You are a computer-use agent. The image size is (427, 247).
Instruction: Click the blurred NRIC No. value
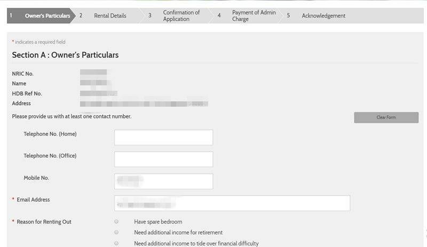tap(93, 73)
